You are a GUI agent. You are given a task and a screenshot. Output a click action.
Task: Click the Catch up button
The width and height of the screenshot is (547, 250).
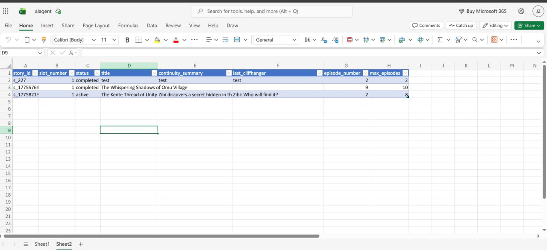[461, 26]
